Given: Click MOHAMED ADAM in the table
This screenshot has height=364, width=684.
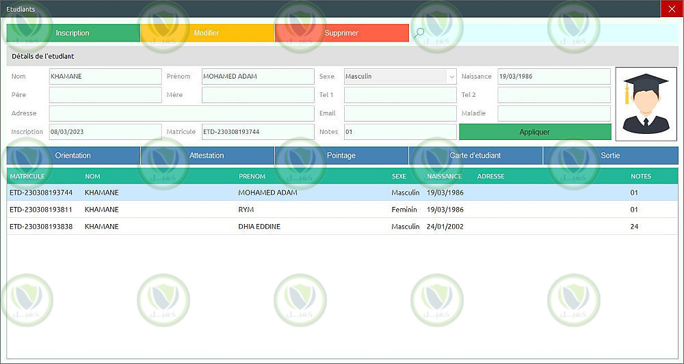Looking at the screenshot, I should coord(268,193).
